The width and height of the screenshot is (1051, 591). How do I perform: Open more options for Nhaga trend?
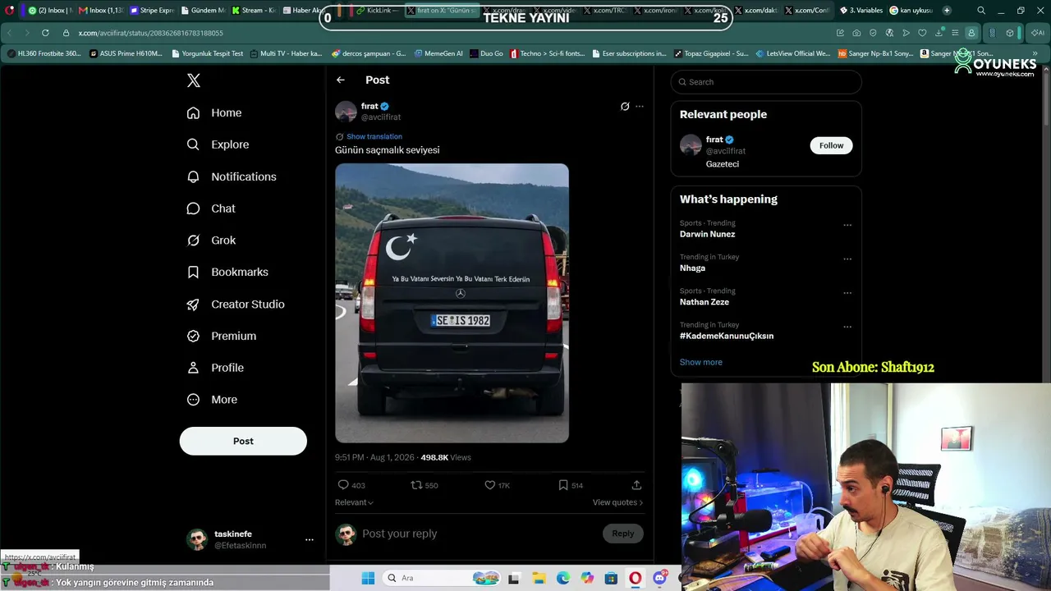pos(847,259)
